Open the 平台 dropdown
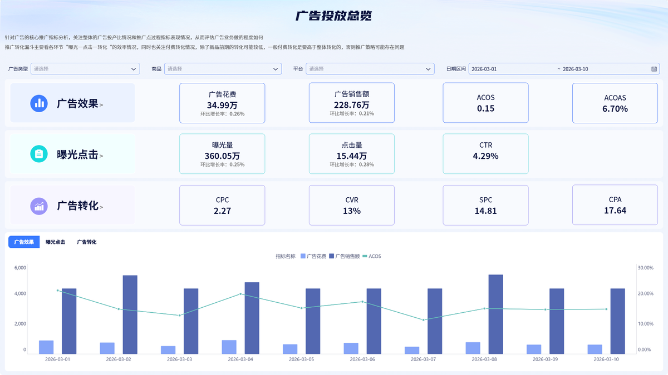The height and width of the screenshot is (375, 668). coord(370,69)
